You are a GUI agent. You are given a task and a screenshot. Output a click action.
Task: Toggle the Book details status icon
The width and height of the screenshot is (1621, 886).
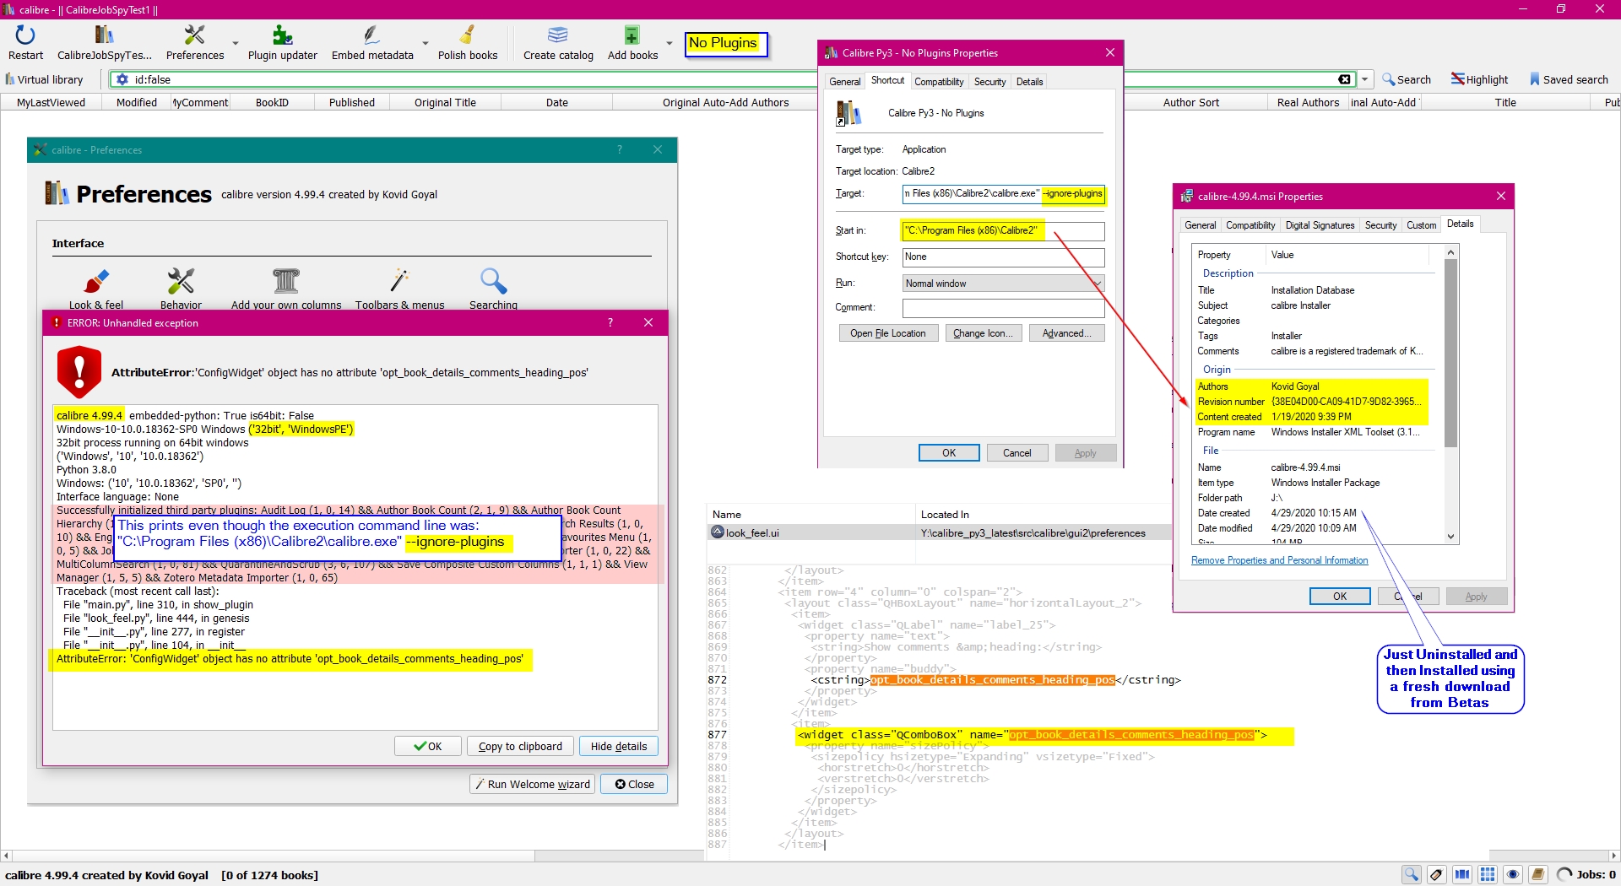tap(1538, 874)
